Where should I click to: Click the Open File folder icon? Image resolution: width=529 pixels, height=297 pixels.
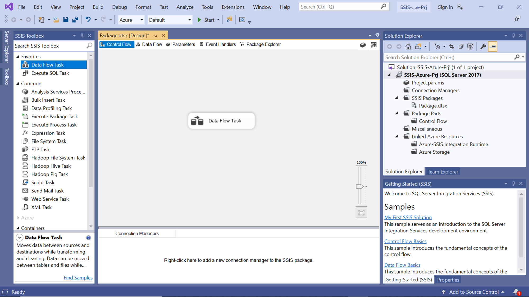tap(56, 20)
